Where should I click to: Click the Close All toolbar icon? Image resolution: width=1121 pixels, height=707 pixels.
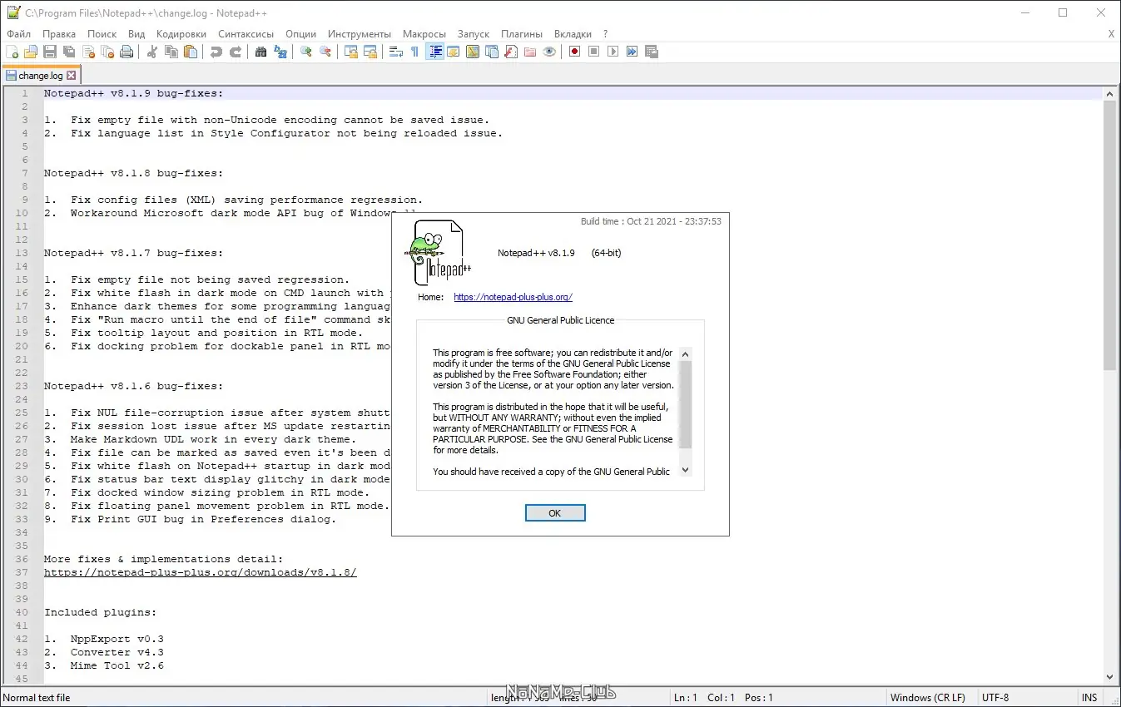point(107,52)
